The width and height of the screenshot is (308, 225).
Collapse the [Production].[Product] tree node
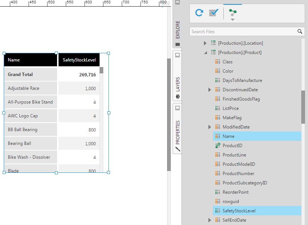[x=206, y=52]
